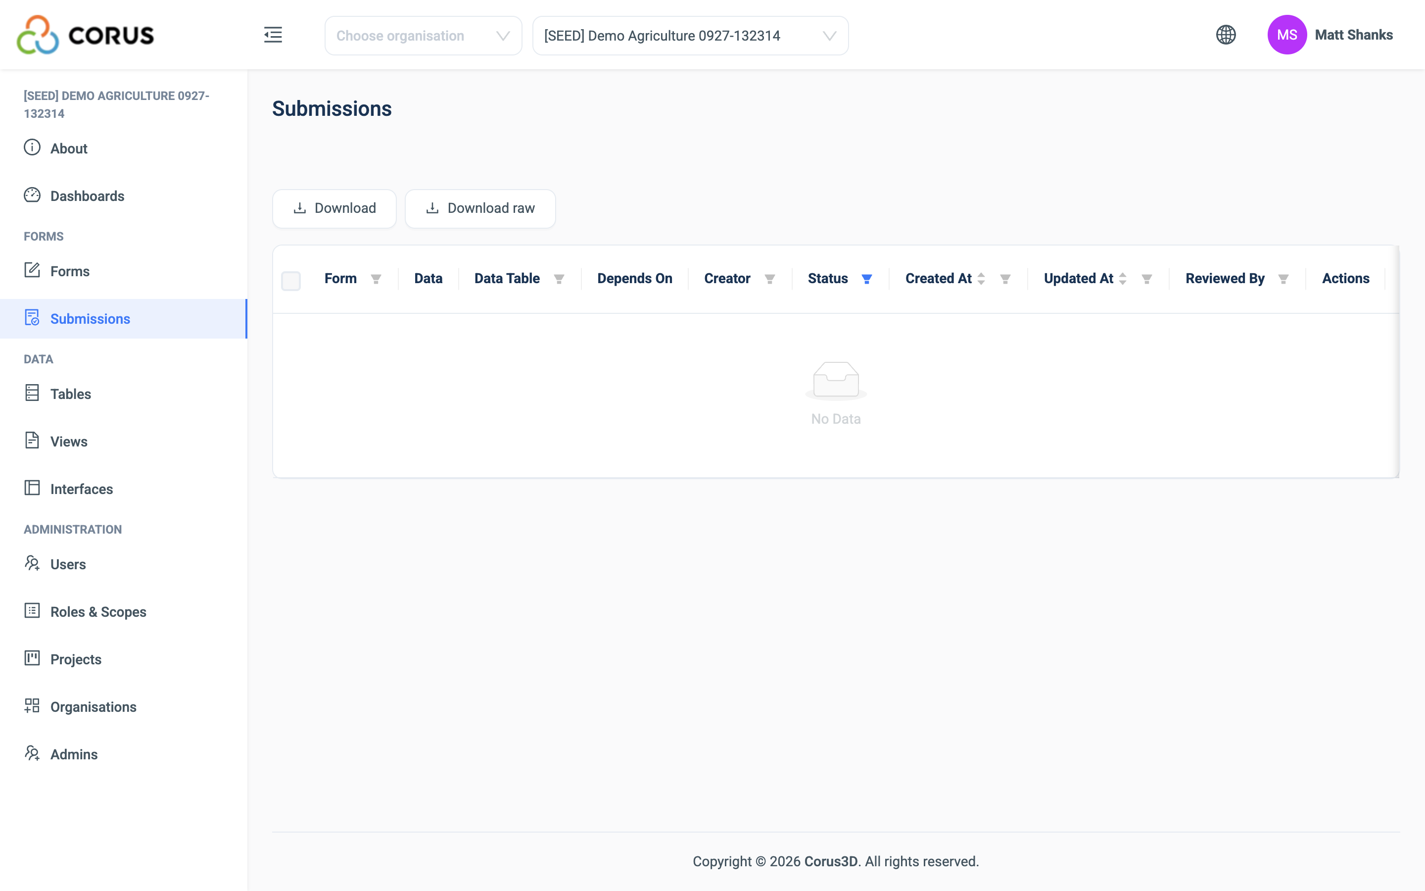Click the Depends On column header
Viewport: 1425px width, 891px height.
634,279
